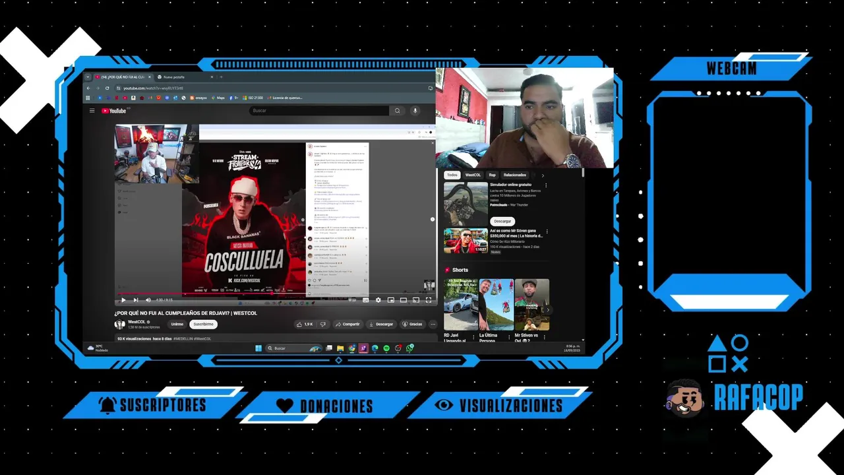Play the YouTube video
844x475 pixels.
(123, 300)
